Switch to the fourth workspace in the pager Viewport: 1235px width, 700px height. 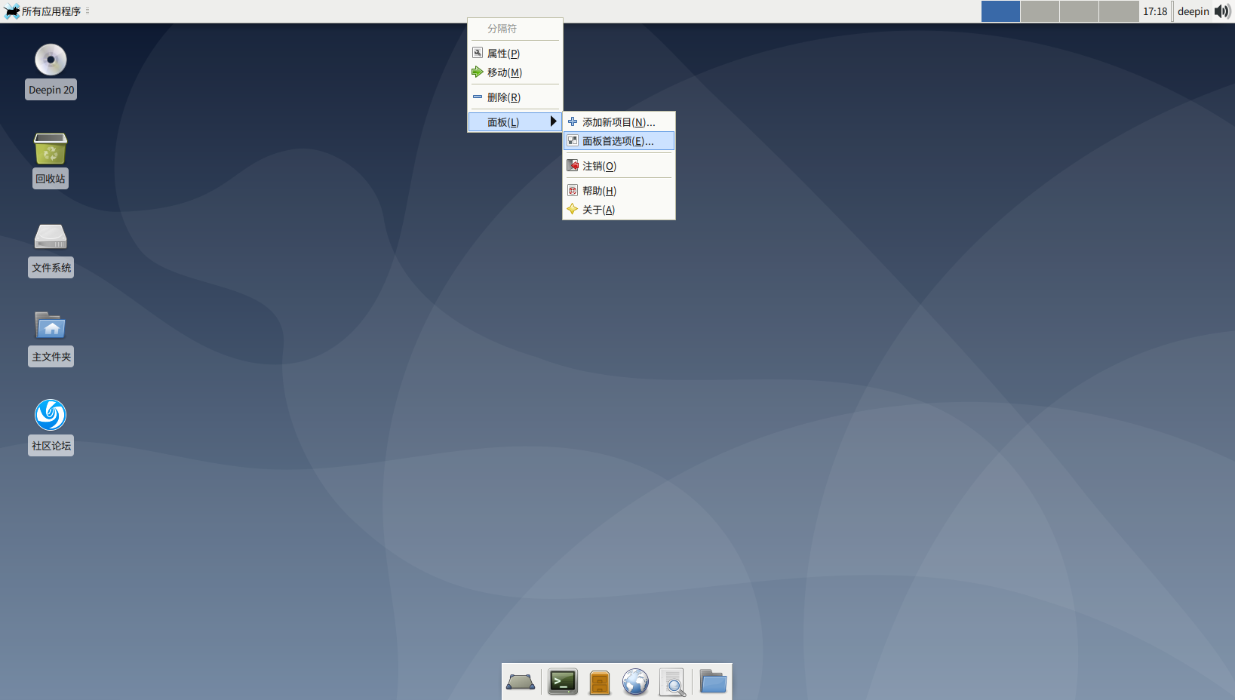coord(1119,11)
